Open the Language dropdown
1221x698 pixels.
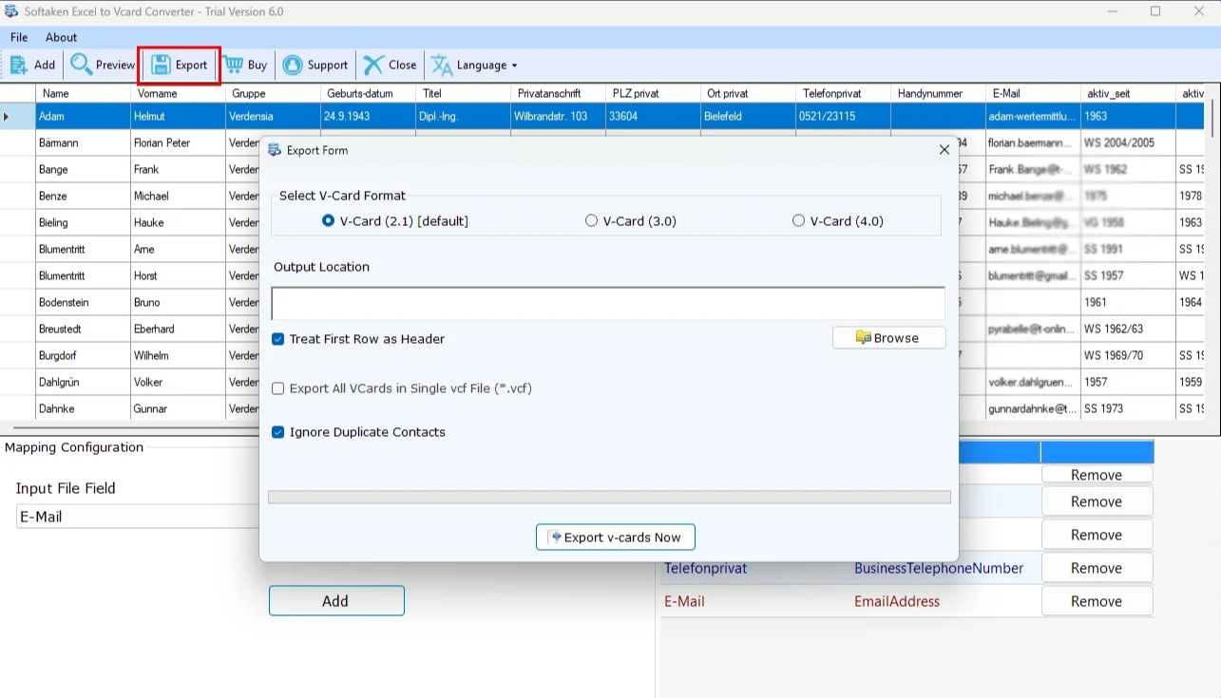(x=474, y=65)
